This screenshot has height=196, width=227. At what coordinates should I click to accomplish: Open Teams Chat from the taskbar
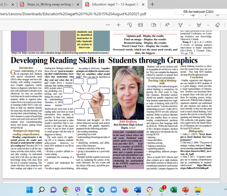click(x=54, y=190)
